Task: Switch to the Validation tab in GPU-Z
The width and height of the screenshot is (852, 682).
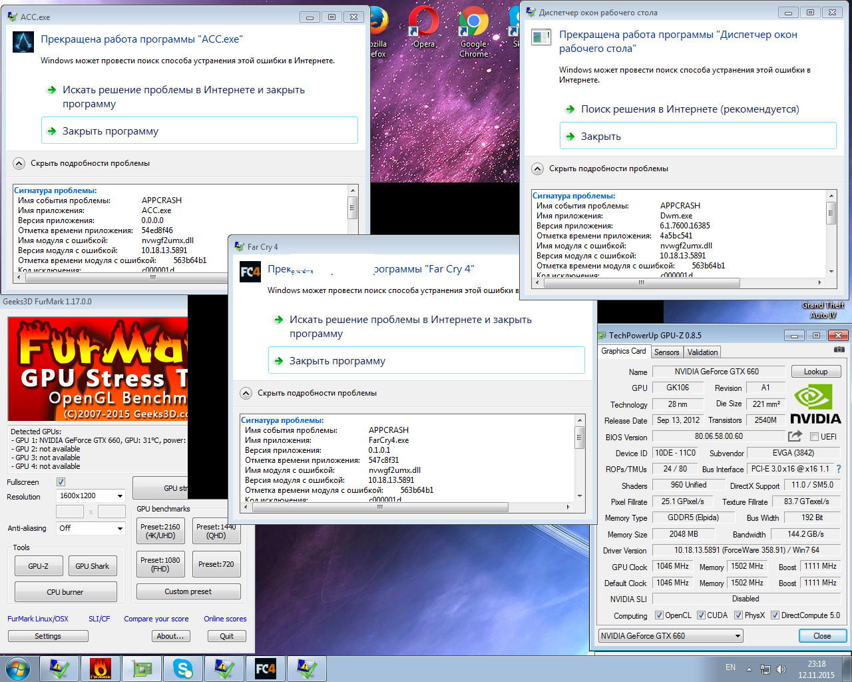Action: click(702, 352)
